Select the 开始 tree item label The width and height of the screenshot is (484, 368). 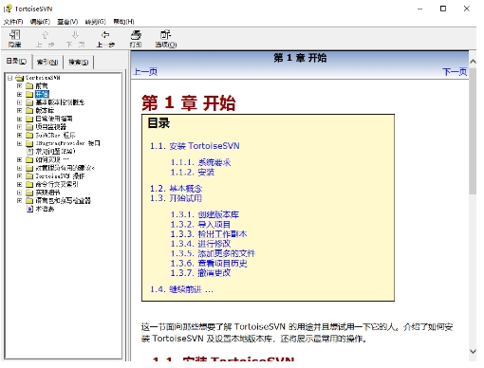tap(42, 94)
